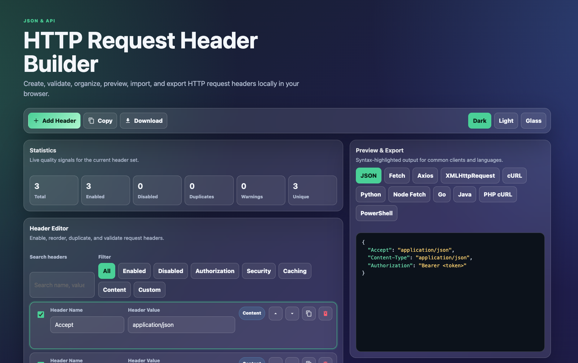Filter headers by Authorization
Screen dimensions: 578x363
click(x=215, y=271)
